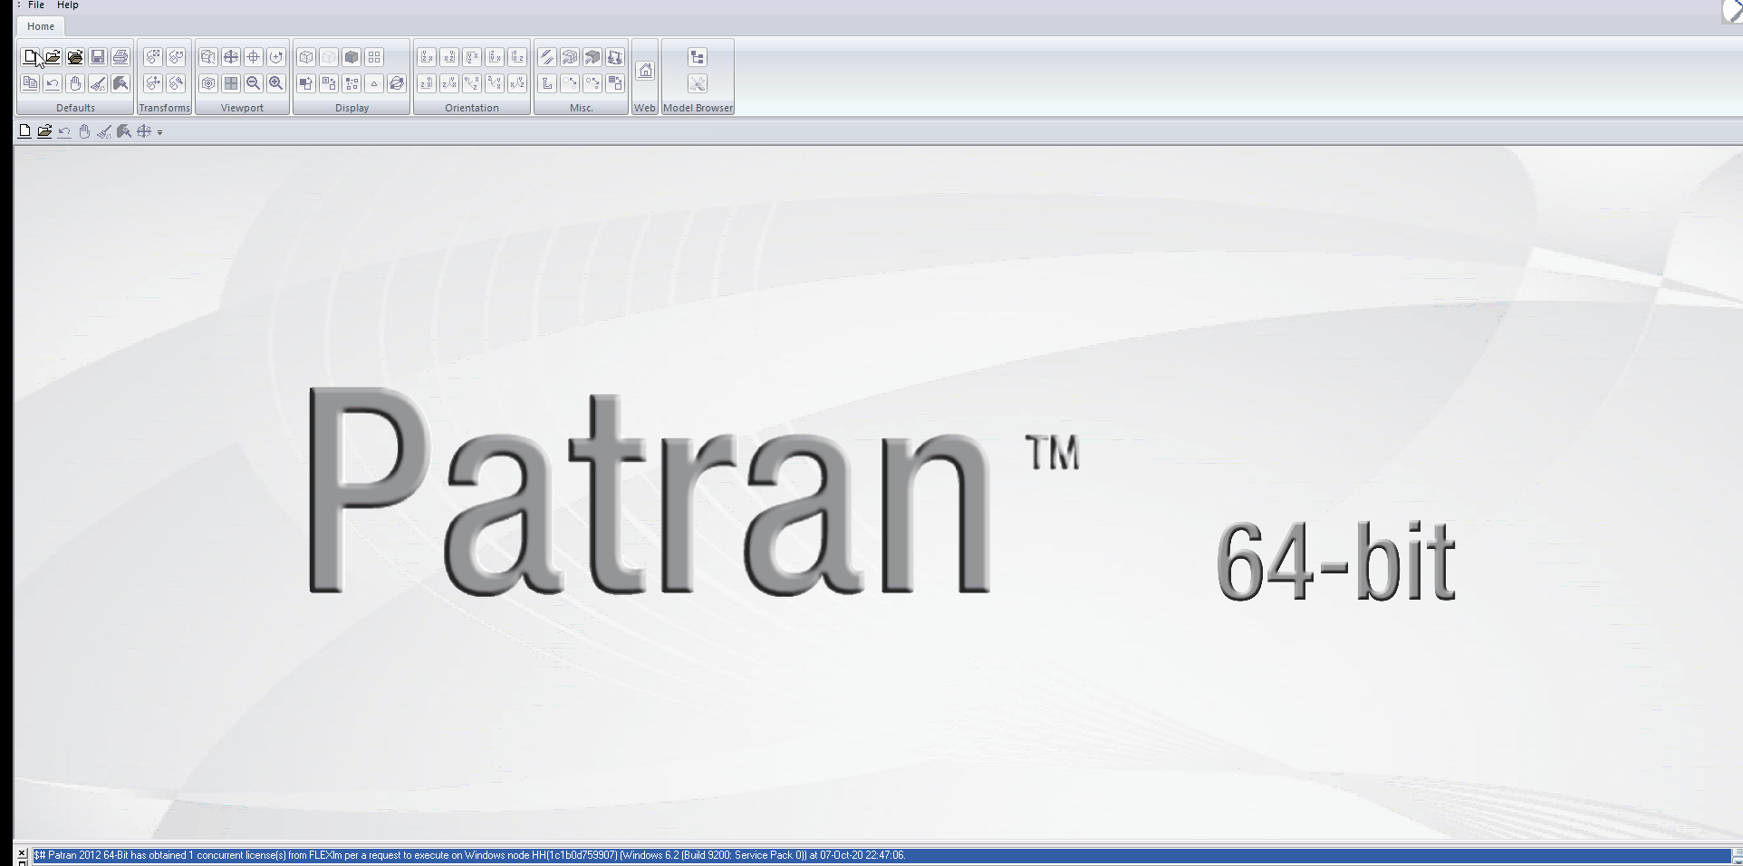1743x866 pixels.
Task: Click the Save floppy disk icon
Action: [98, 57]
